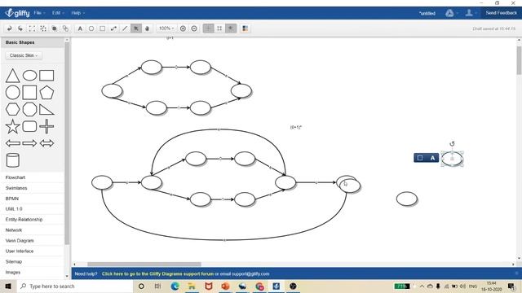Open the Classic Skin dropdown
This screenshot has width=522, height=293.
point(24,55)
